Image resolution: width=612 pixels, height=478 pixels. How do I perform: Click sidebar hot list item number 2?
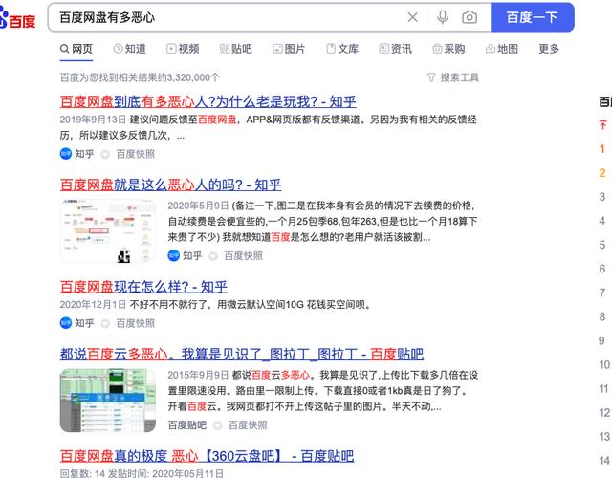602,173
